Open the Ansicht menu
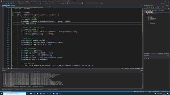 click(12, 1)
